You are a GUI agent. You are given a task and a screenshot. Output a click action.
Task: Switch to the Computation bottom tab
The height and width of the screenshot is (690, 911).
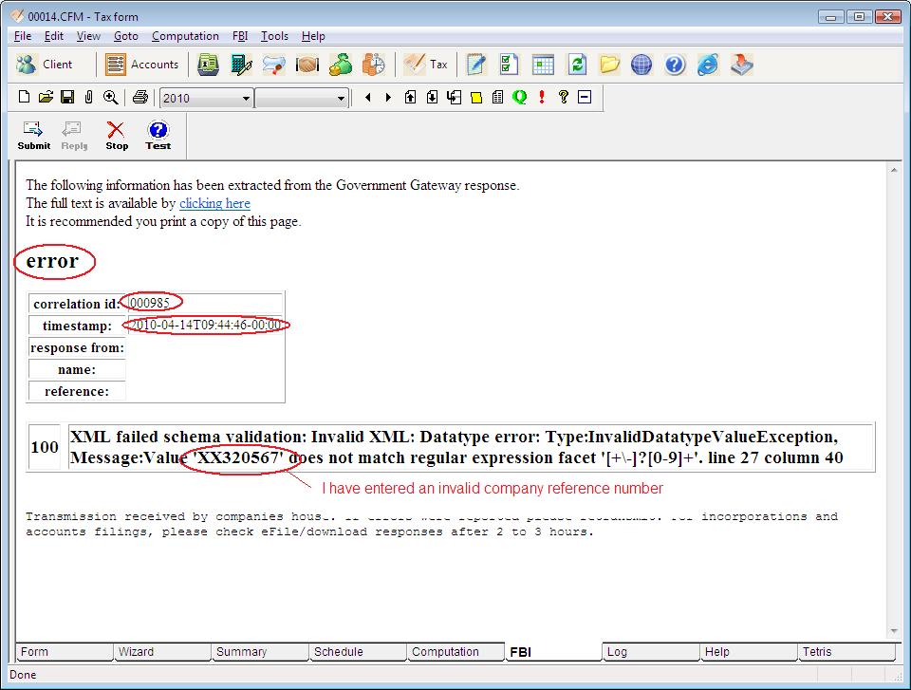point(455,652)
